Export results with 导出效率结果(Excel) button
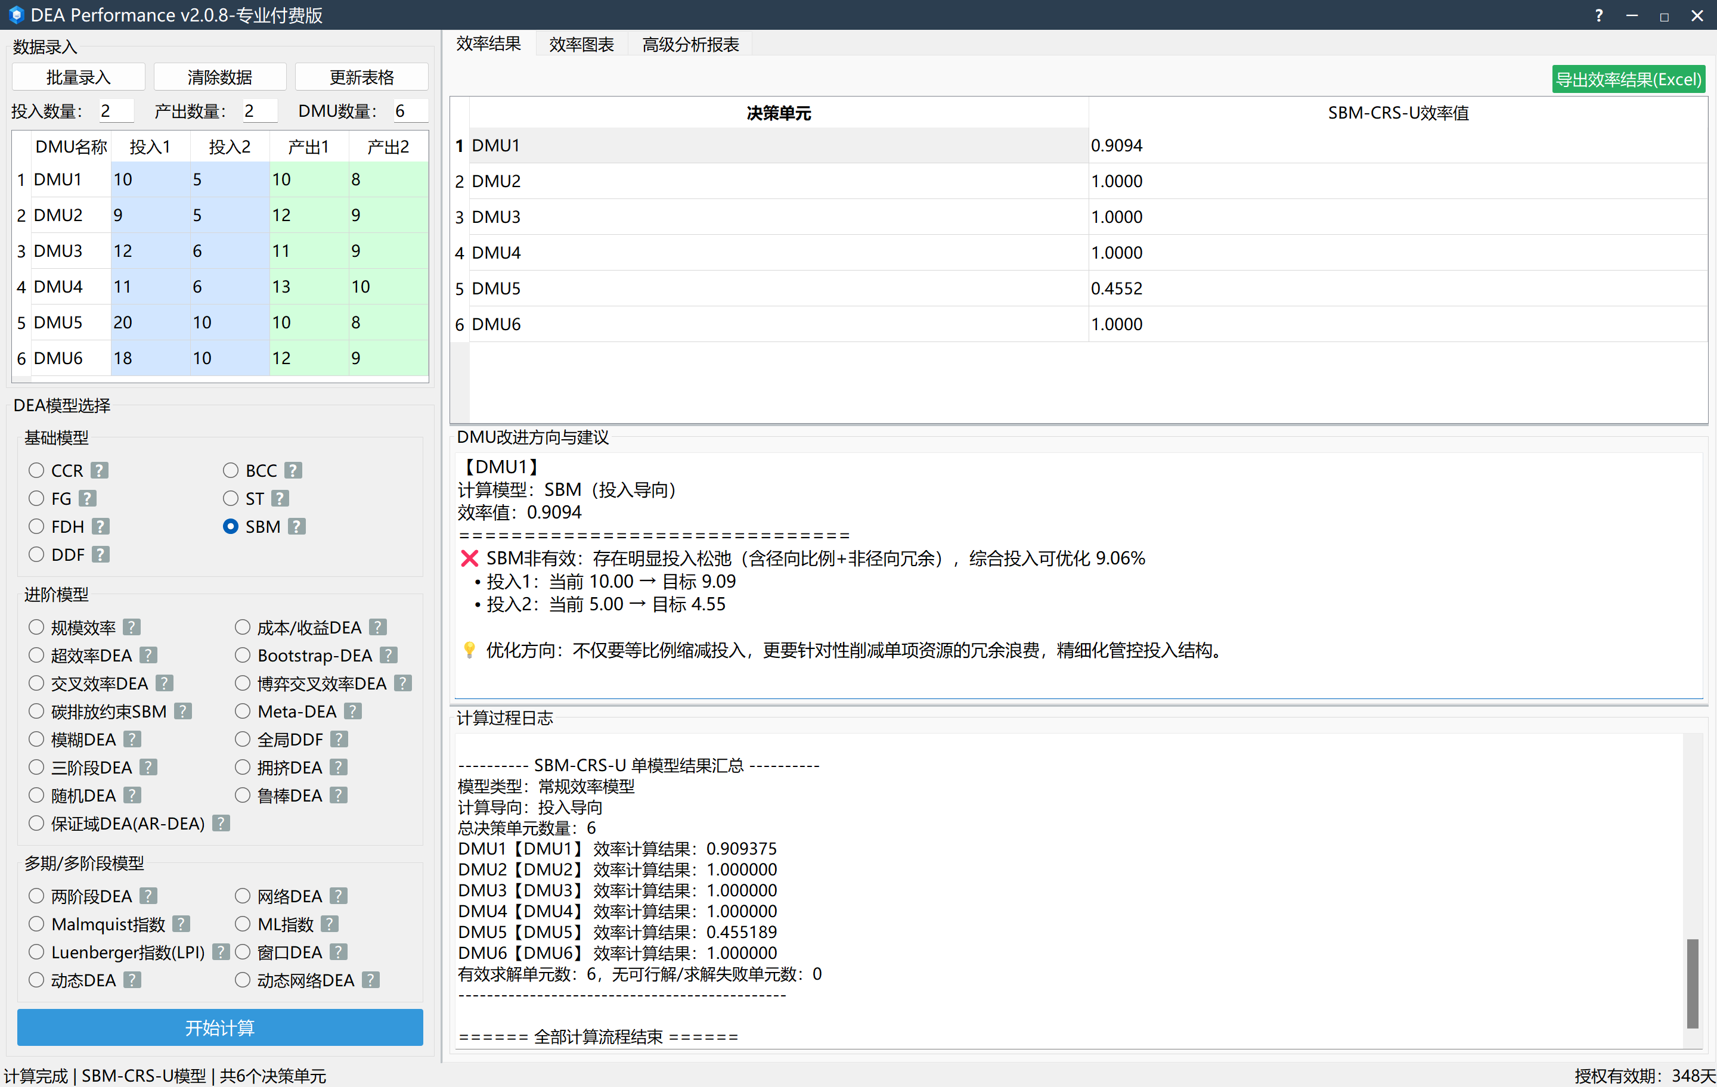The image size is (1717, 1087). point(1628,79)
